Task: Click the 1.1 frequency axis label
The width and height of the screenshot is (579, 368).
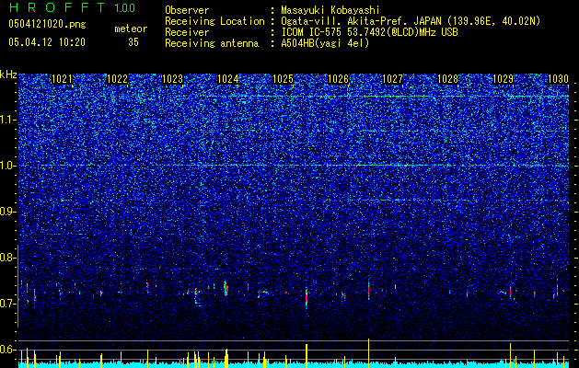Action: click(x=7, y=121)
